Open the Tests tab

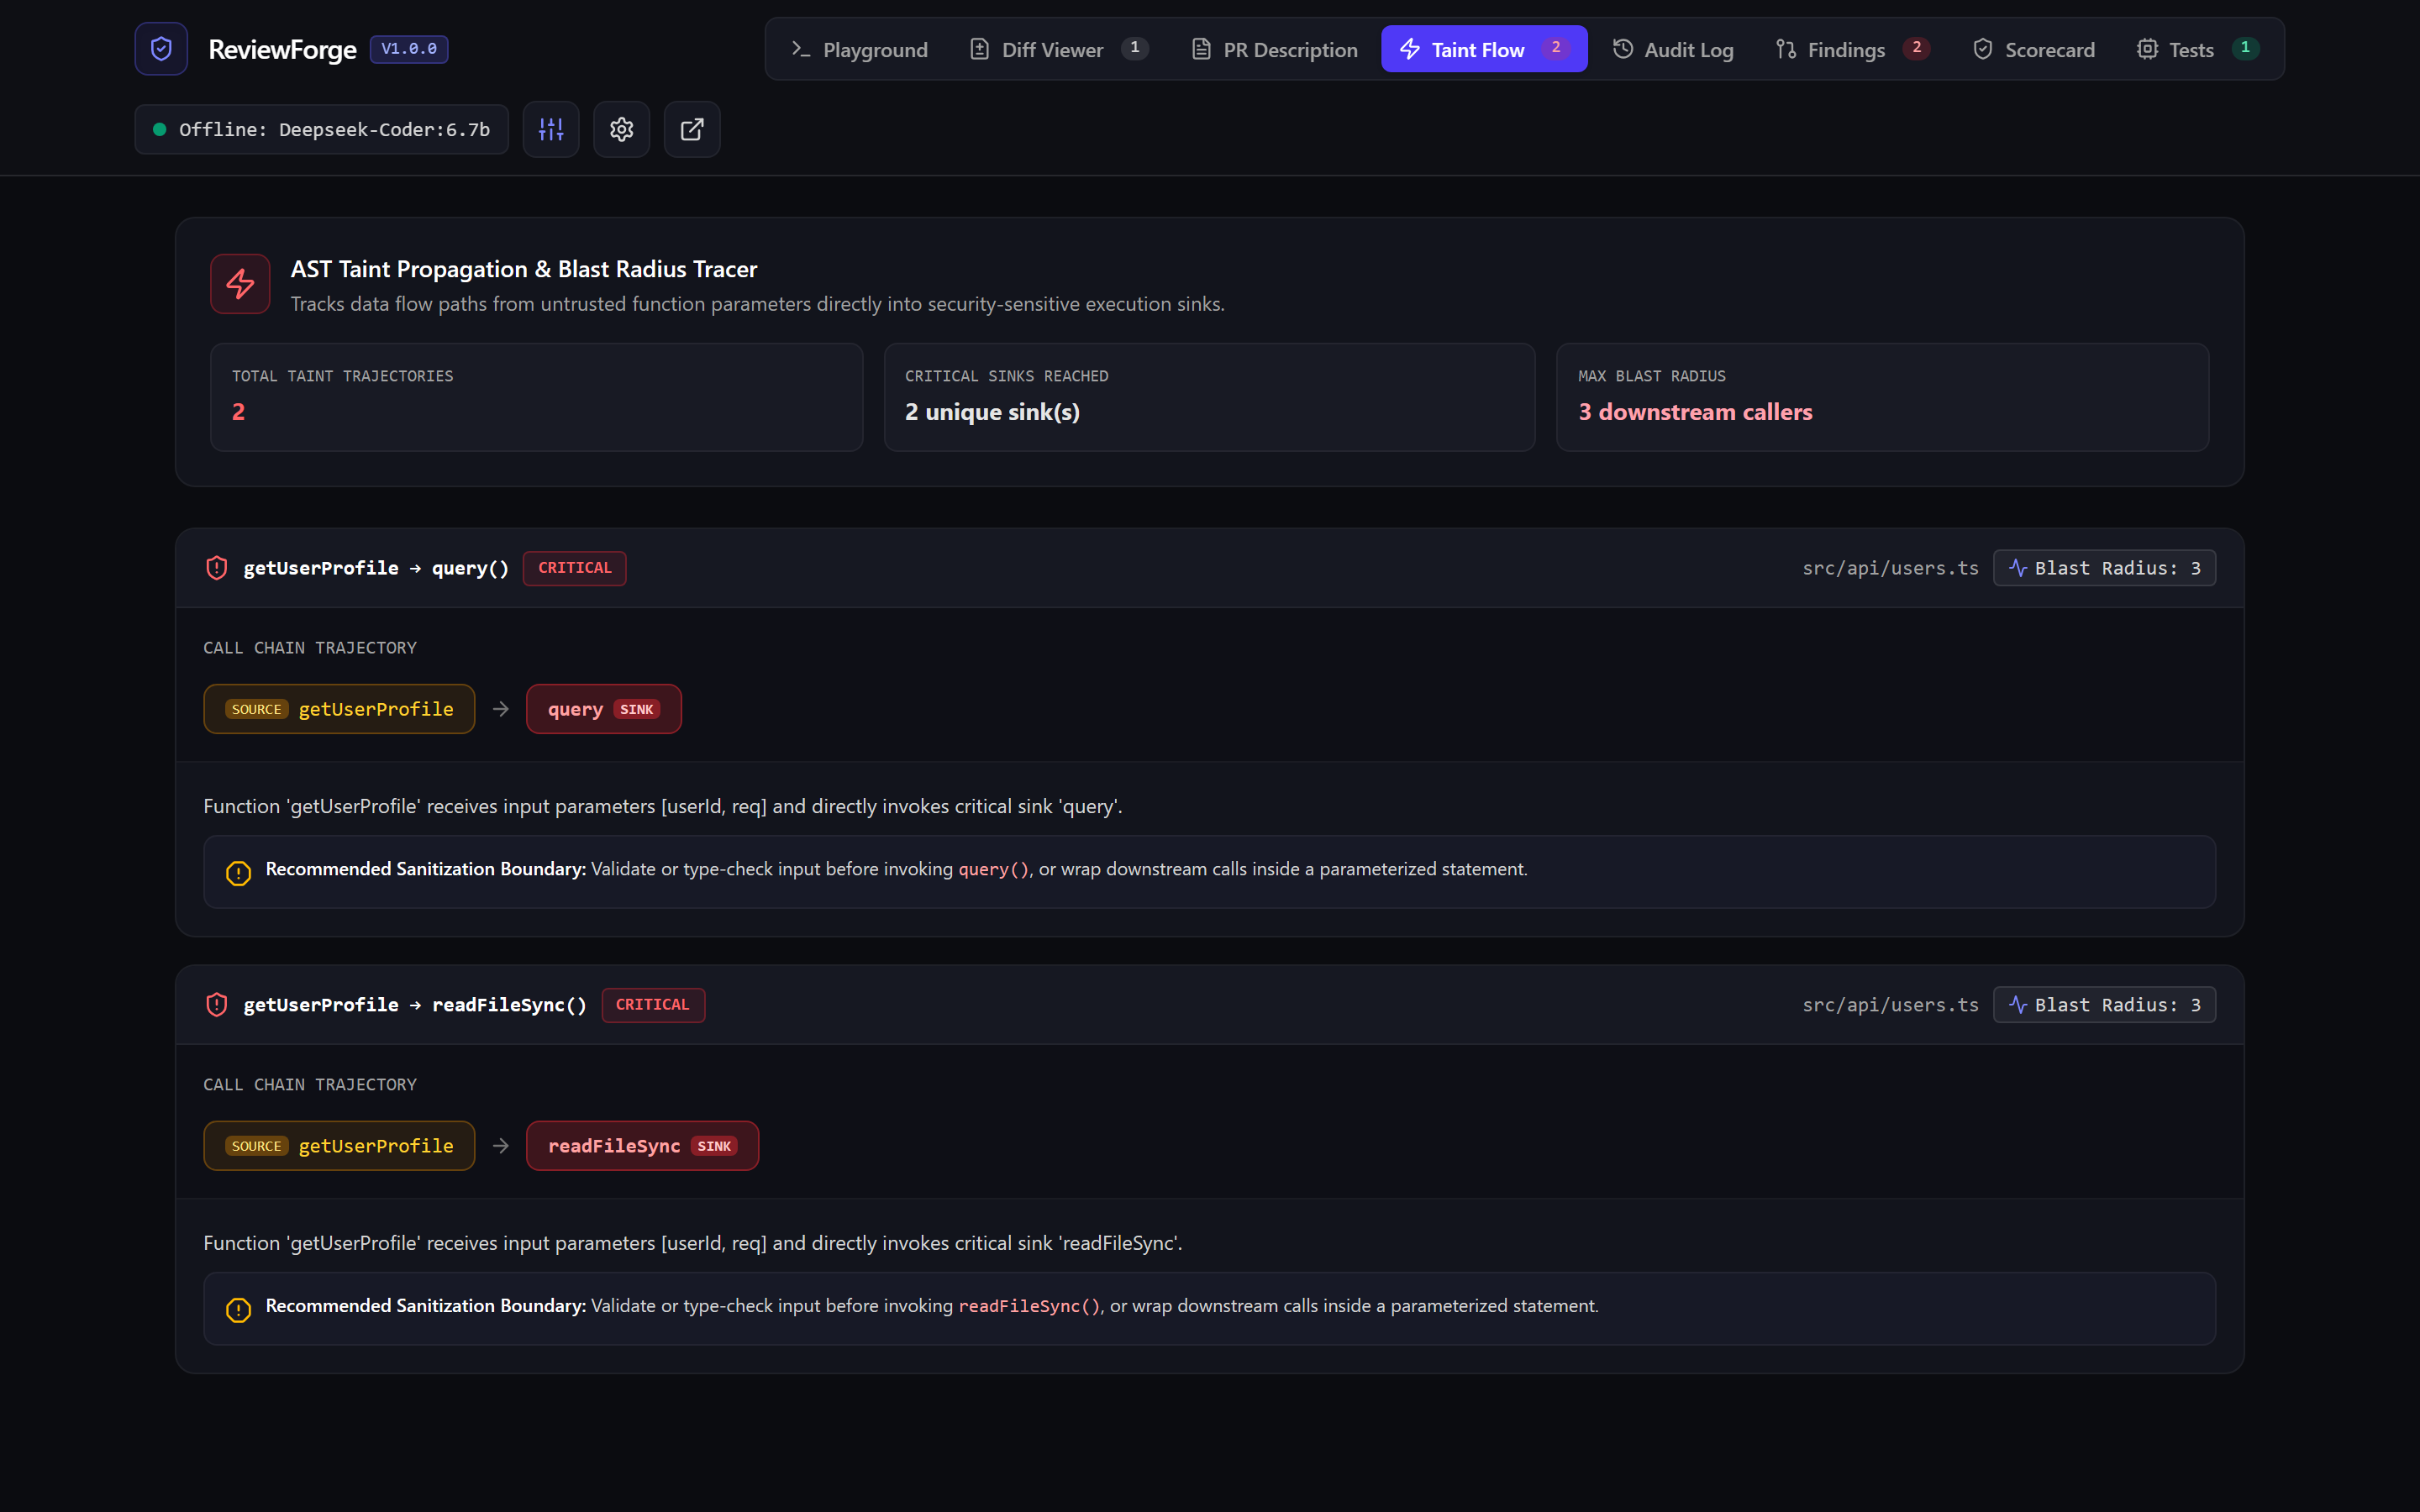coord(2198,49)
